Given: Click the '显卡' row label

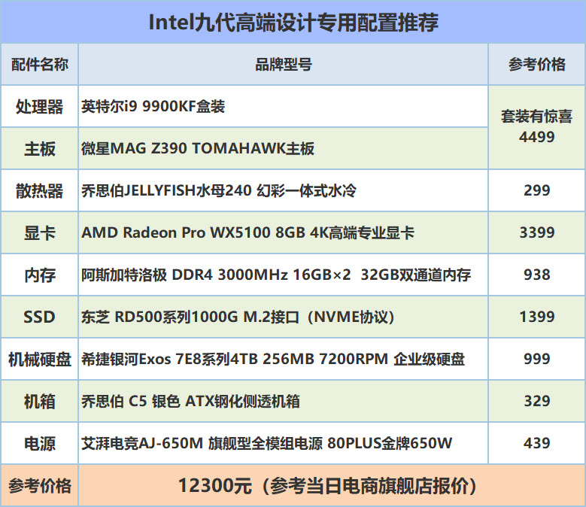Looking at the screenshot, I should tap(40, 232).
